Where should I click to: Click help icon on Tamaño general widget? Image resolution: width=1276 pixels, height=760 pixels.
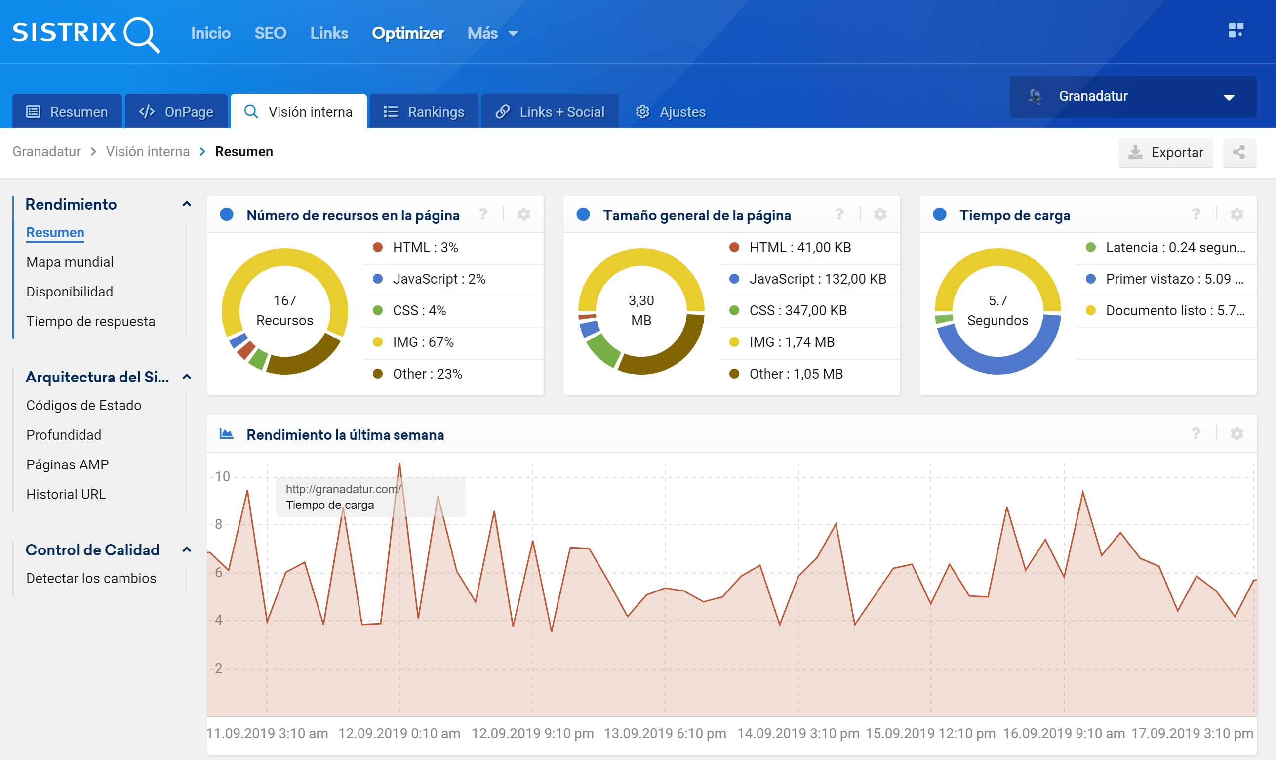pos(839,214)
